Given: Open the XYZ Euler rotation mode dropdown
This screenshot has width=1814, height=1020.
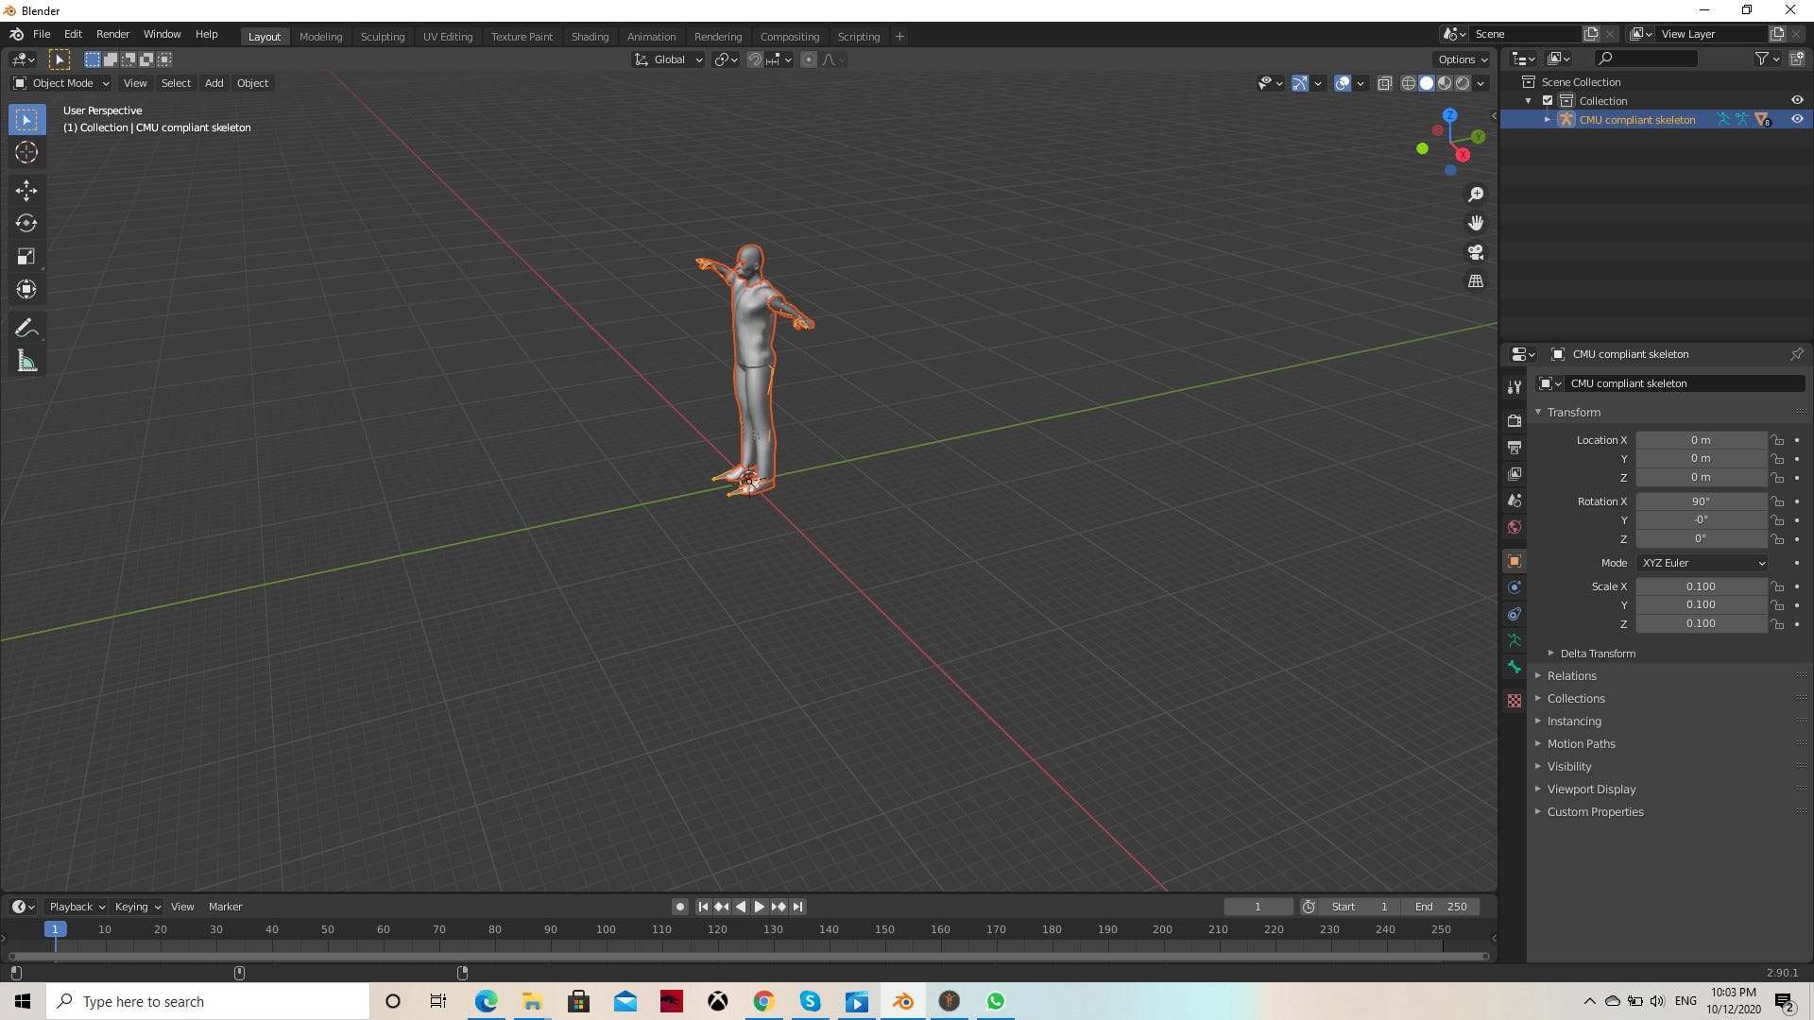Looking at the screenshot, I should click(1701, 563).
